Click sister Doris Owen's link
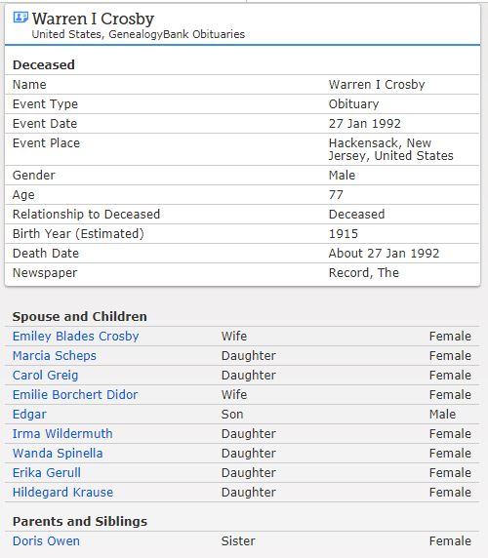Screen dimensions: 488x558 coord(46,540)
